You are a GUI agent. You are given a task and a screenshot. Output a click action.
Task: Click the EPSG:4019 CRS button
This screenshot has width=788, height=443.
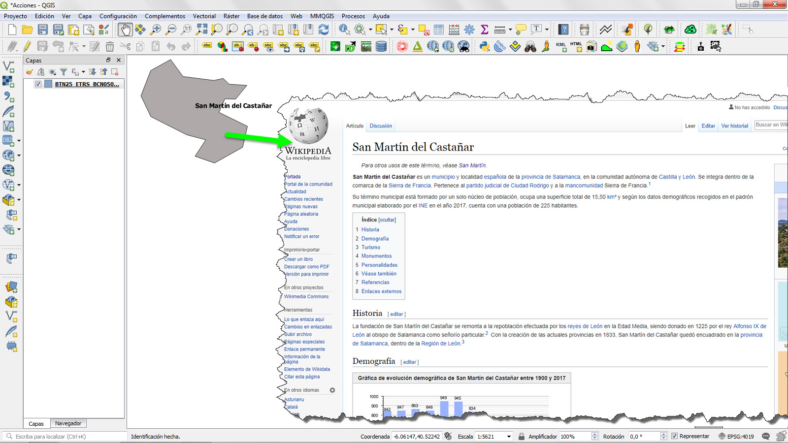(x=736, y=437)
